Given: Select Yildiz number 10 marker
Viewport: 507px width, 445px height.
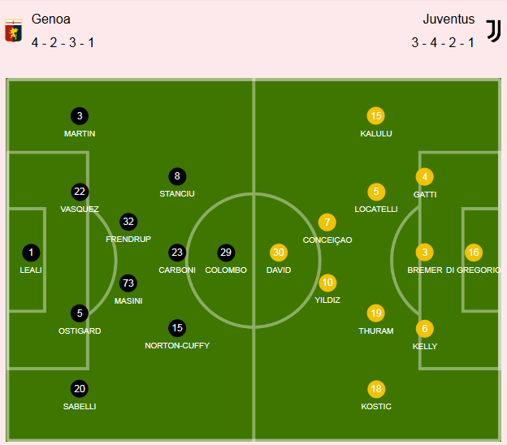Looking at the screenshot, I should pos(327,283).
